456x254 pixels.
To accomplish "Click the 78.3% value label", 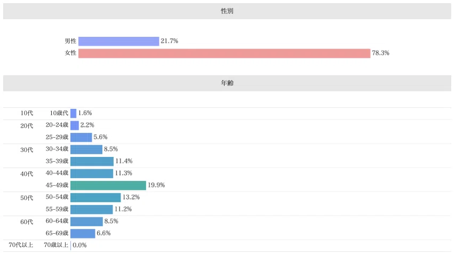I will (x=380, y=53).
